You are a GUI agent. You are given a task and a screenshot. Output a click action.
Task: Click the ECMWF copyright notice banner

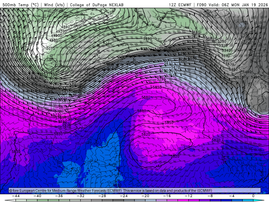pos(134,191)
